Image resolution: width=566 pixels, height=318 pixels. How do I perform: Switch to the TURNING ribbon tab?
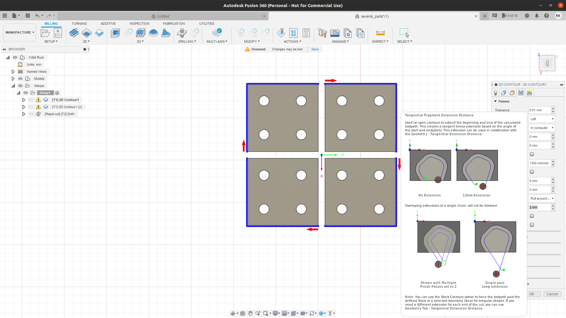coord(79,24)
